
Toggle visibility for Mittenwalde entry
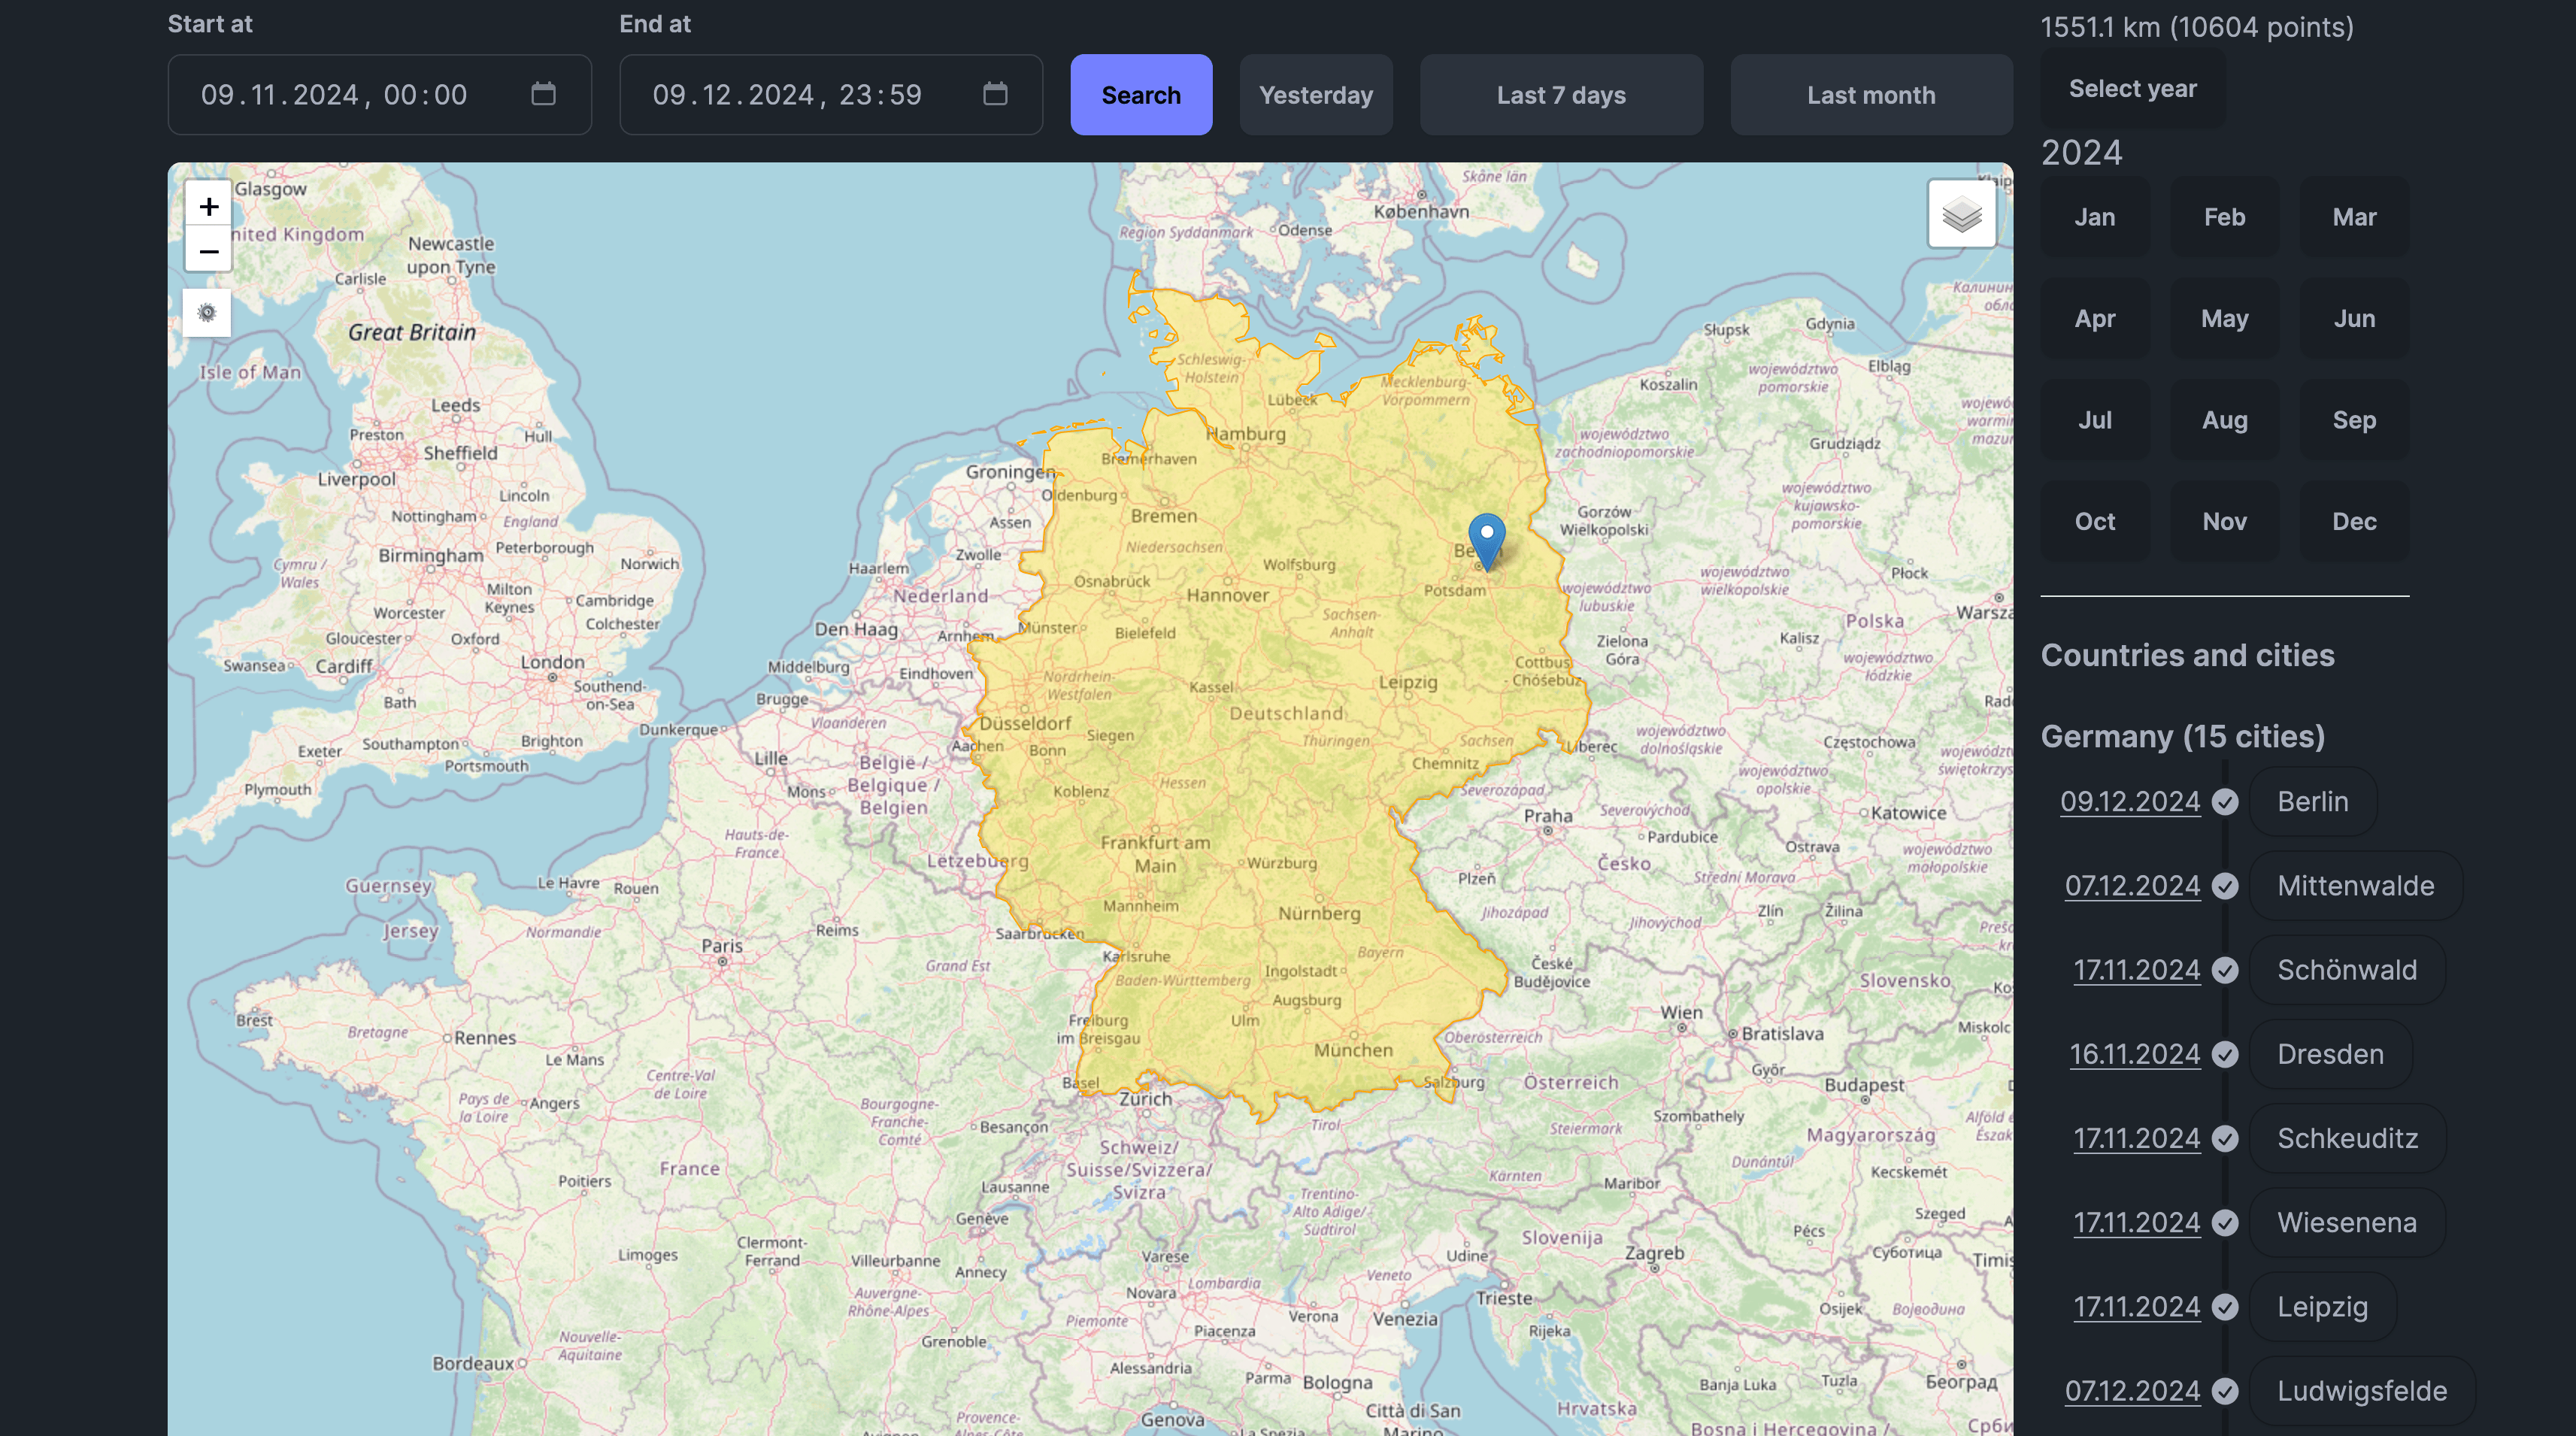[2224, 886]
